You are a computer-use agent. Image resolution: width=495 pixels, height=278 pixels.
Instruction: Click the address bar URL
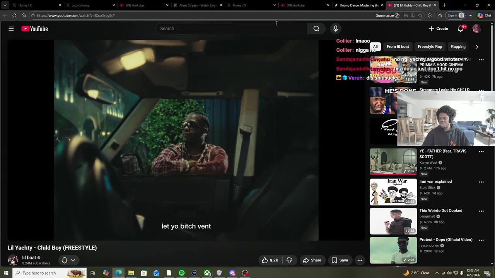tap(76, 15)
